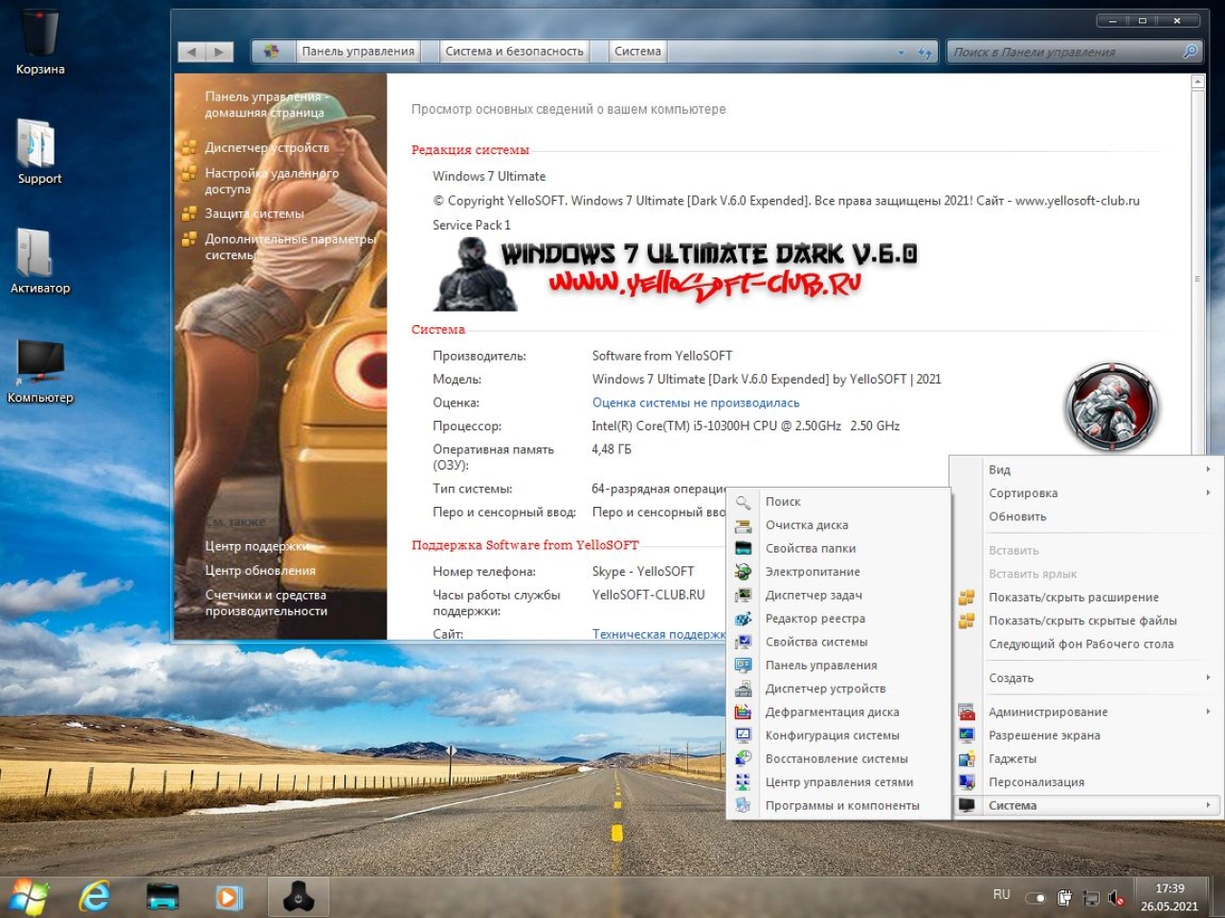Open the explorer icon on the taskbar
Image resolution: width=1225 pixels, height=918 pixels.
coord(163,897)
